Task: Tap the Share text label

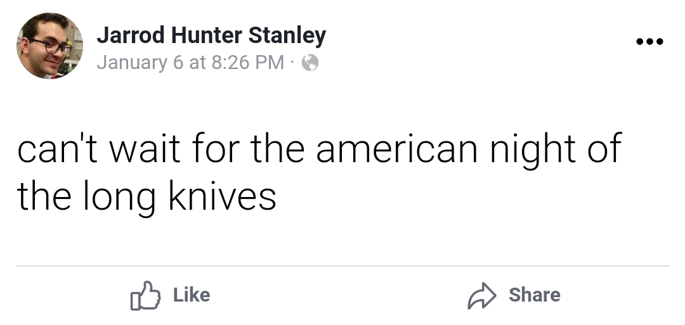Action: pos(534,295)
